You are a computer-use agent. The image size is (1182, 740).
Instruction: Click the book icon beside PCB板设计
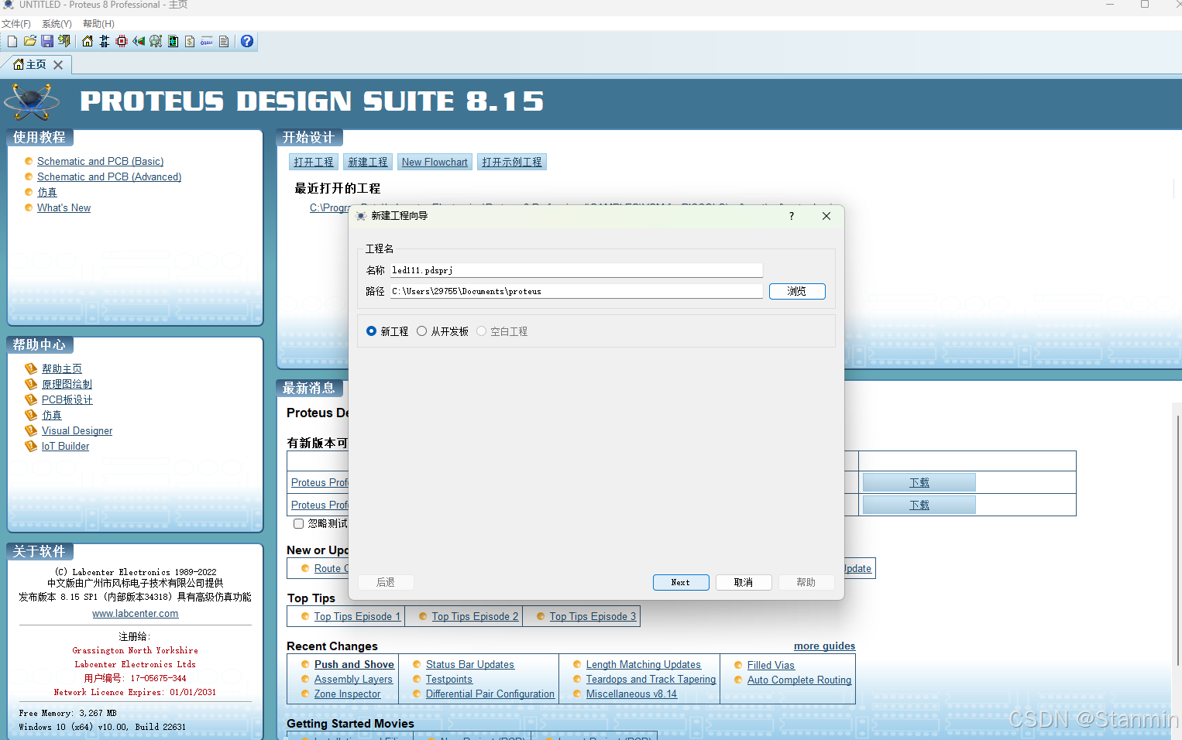tap(31, 399)
